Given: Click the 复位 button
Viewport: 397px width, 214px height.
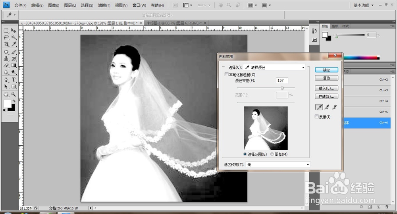Looking at the screenshot, I should 326,78.
